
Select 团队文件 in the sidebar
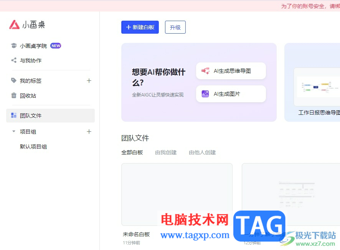pos(51,116)
